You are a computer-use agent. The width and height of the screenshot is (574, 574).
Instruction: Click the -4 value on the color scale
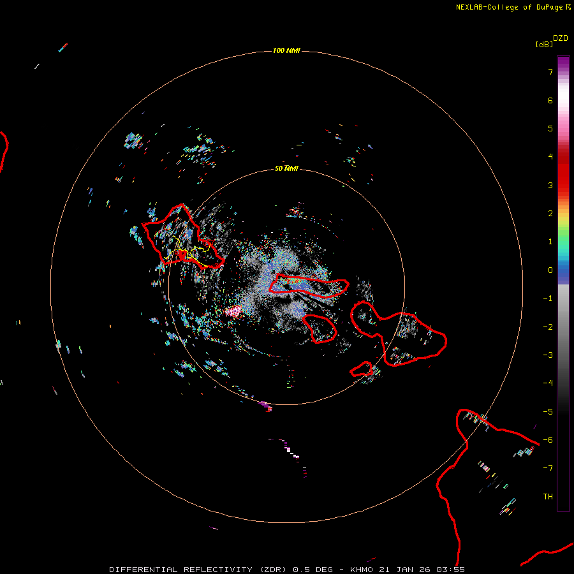548,383
